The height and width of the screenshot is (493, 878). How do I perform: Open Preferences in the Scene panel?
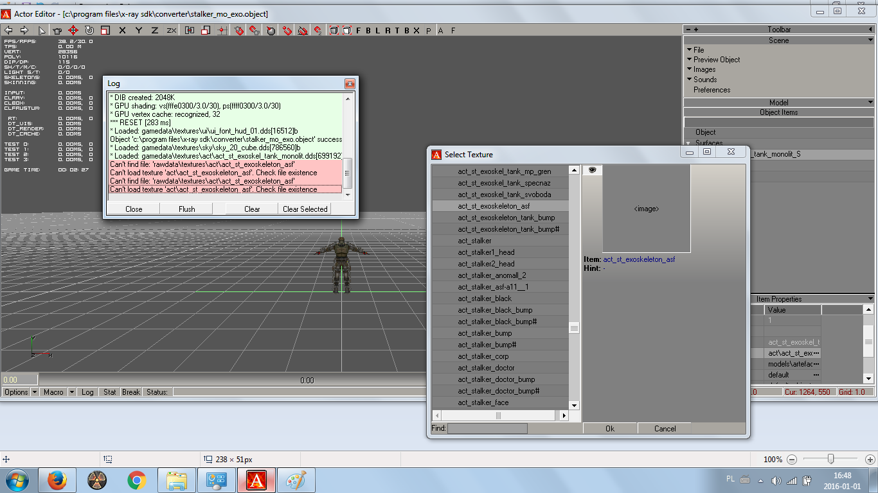point(712,90)
